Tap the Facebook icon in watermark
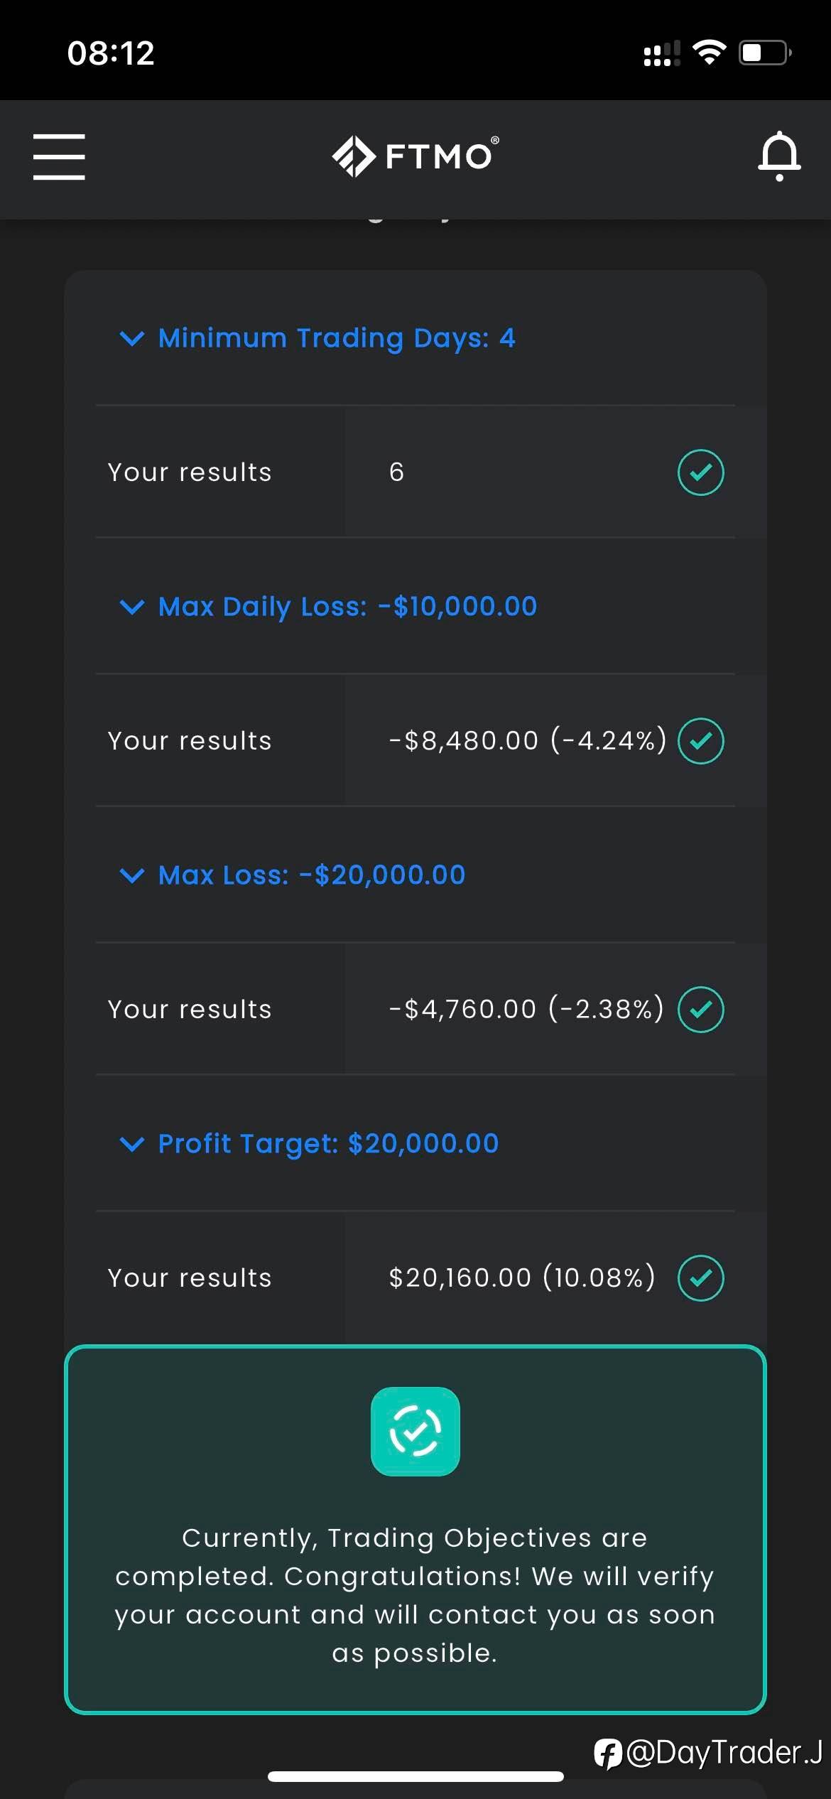The image size is (831, 1799). [x=608, y=1753]
